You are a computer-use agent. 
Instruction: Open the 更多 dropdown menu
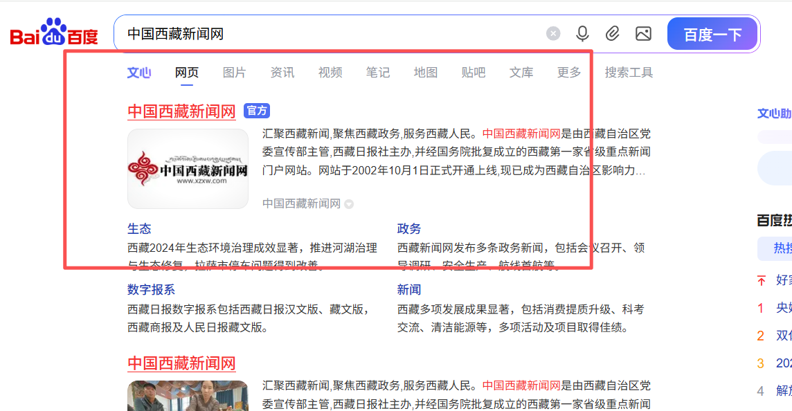(x=568, y=72)
